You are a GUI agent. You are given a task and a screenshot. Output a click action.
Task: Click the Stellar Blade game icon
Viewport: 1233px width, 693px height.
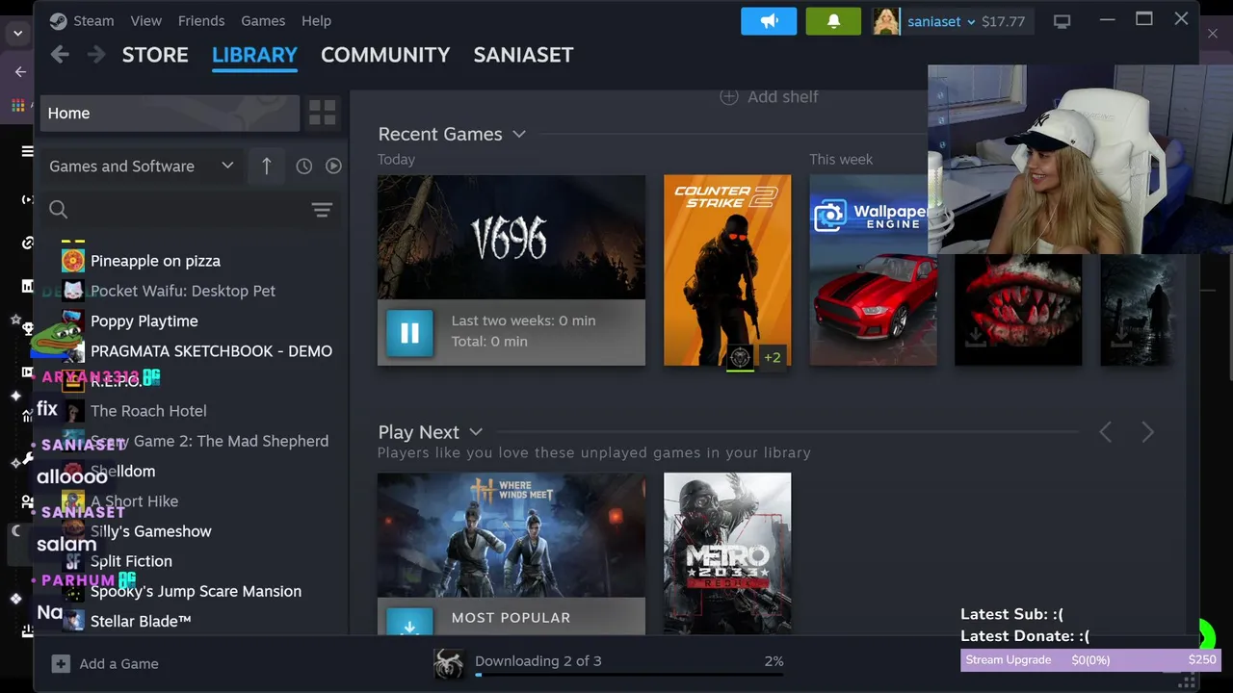point(73,621)
